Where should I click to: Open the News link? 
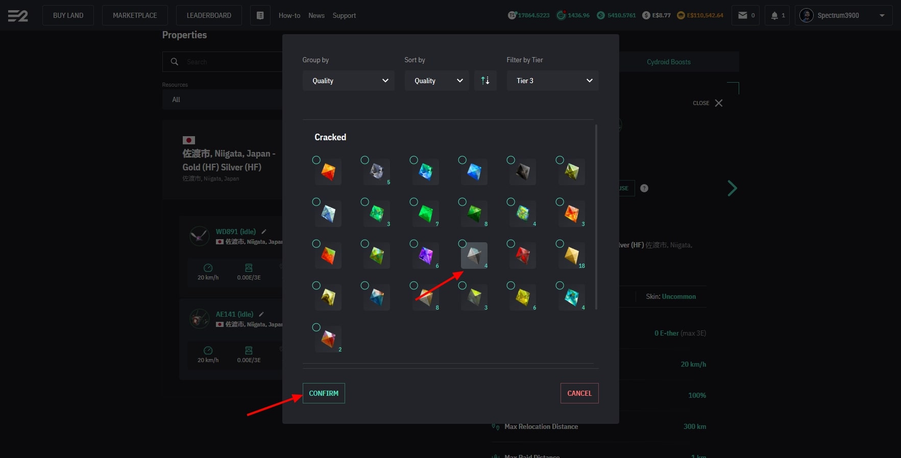point(316,15)
